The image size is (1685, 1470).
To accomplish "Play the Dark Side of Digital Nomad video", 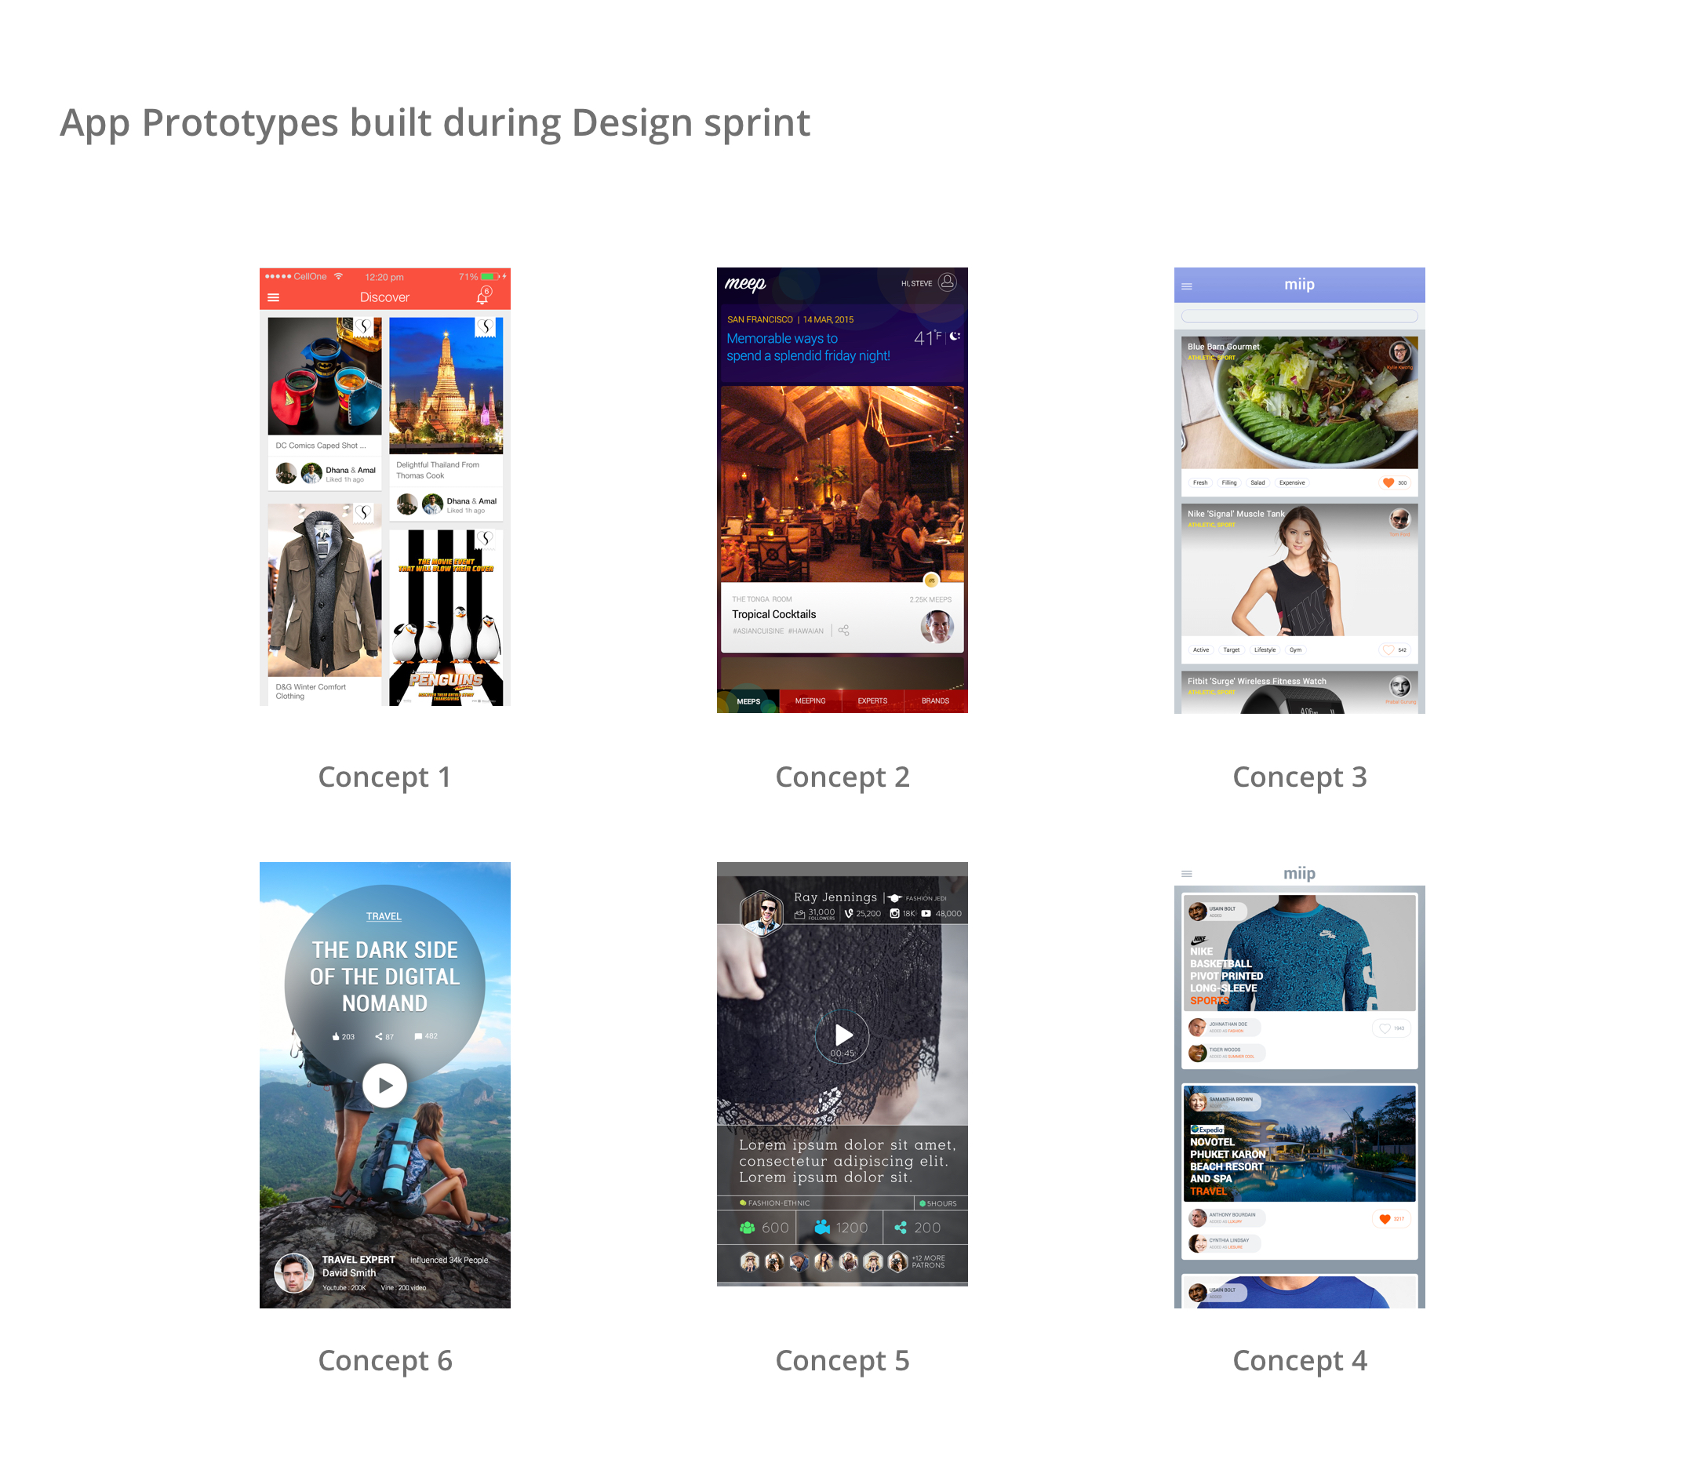I will point(384,1086).
